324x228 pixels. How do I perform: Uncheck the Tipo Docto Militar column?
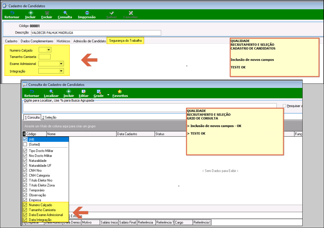[x=25, y=151]
